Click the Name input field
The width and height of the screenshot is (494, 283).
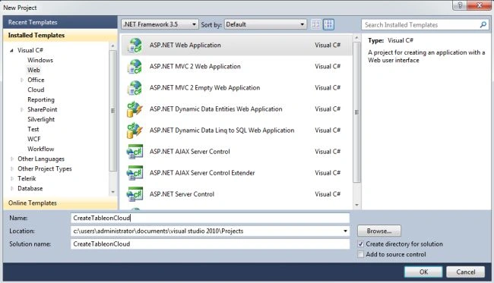pos(210,218)
